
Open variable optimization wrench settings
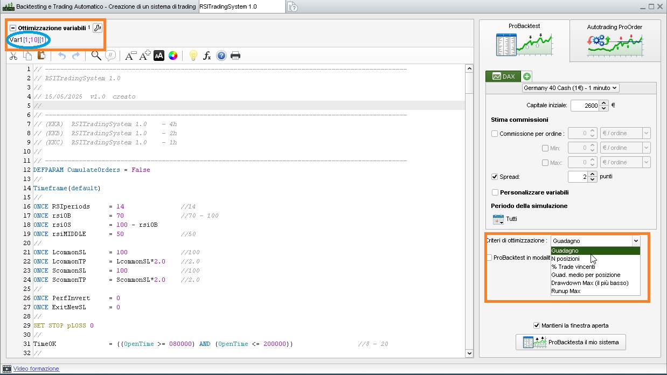pyautogui.click(x=97, y=28)
